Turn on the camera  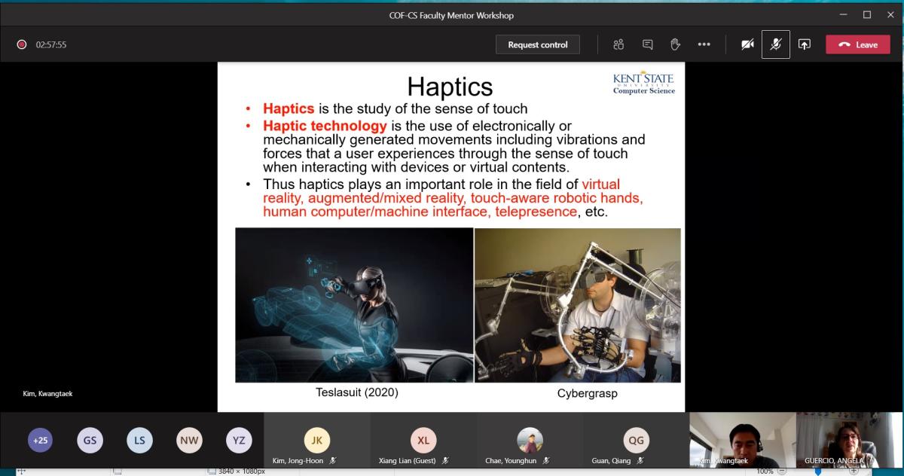747,44
